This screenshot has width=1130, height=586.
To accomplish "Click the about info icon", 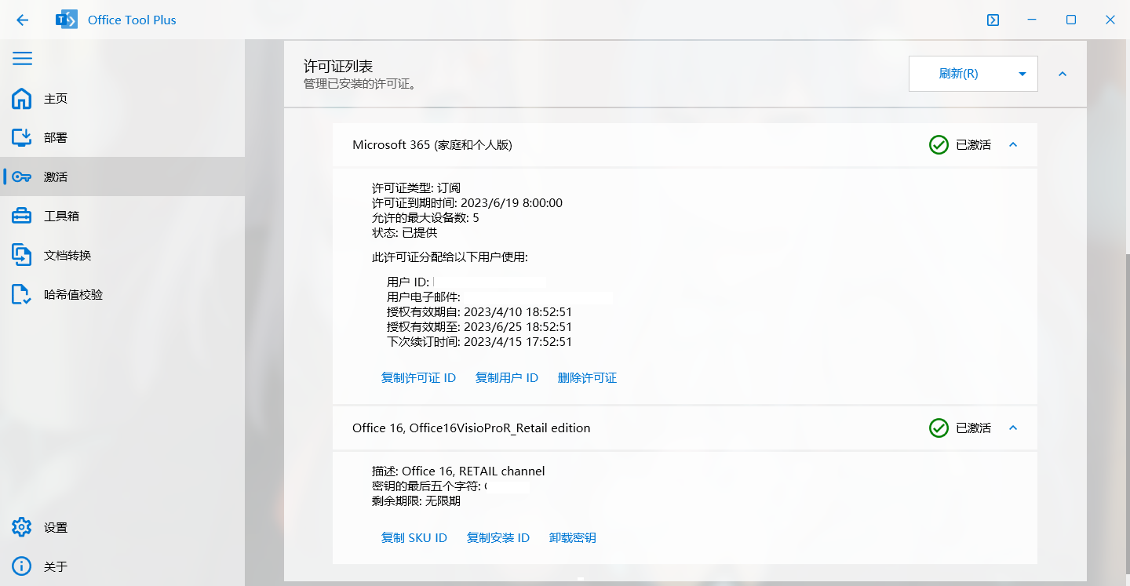I will pyautogui.click(x=22, y=566).
